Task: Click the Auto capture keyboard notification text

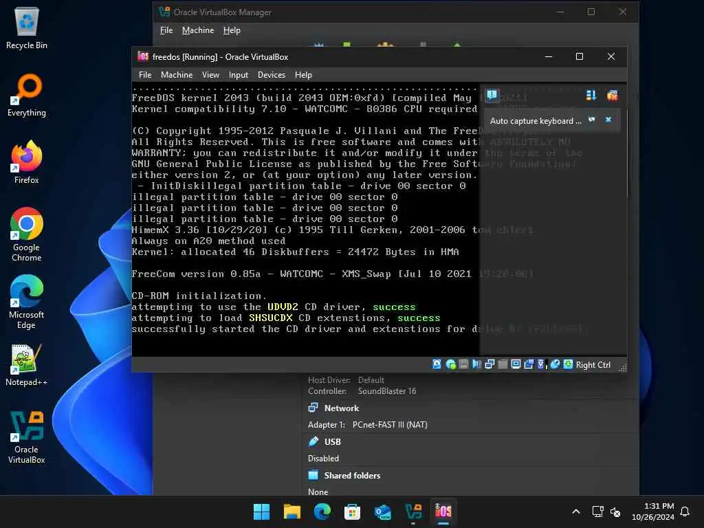Action: [x=535, y=121]
